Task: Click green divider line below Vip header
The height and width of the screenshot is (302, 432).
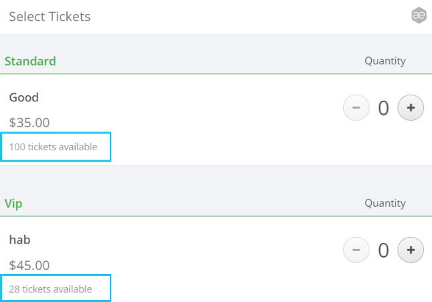Action: click(216, 216)
